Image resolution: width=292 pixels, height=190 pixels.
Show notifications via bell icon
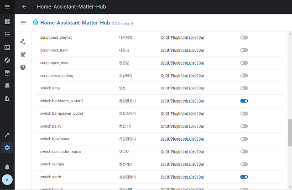7,167
